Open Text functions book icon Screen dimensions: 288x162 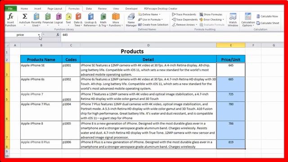tap(68, 17)
